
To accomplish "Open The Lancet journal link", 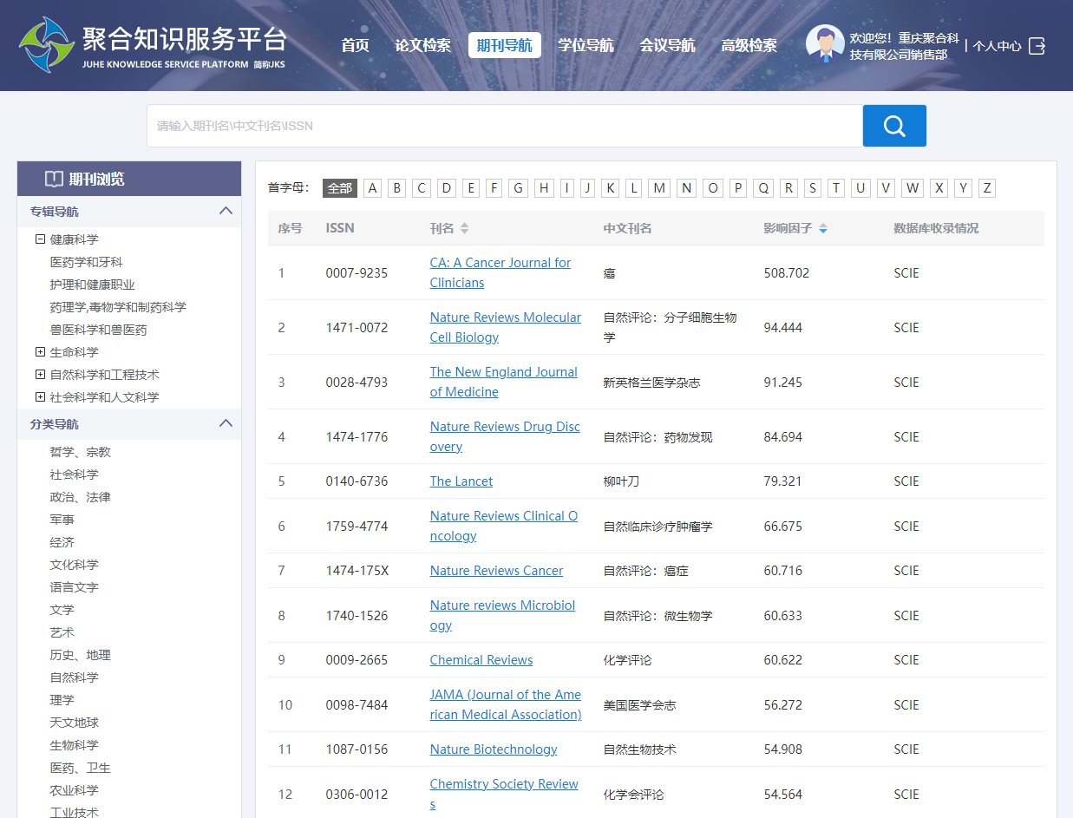I will point(461,481).
